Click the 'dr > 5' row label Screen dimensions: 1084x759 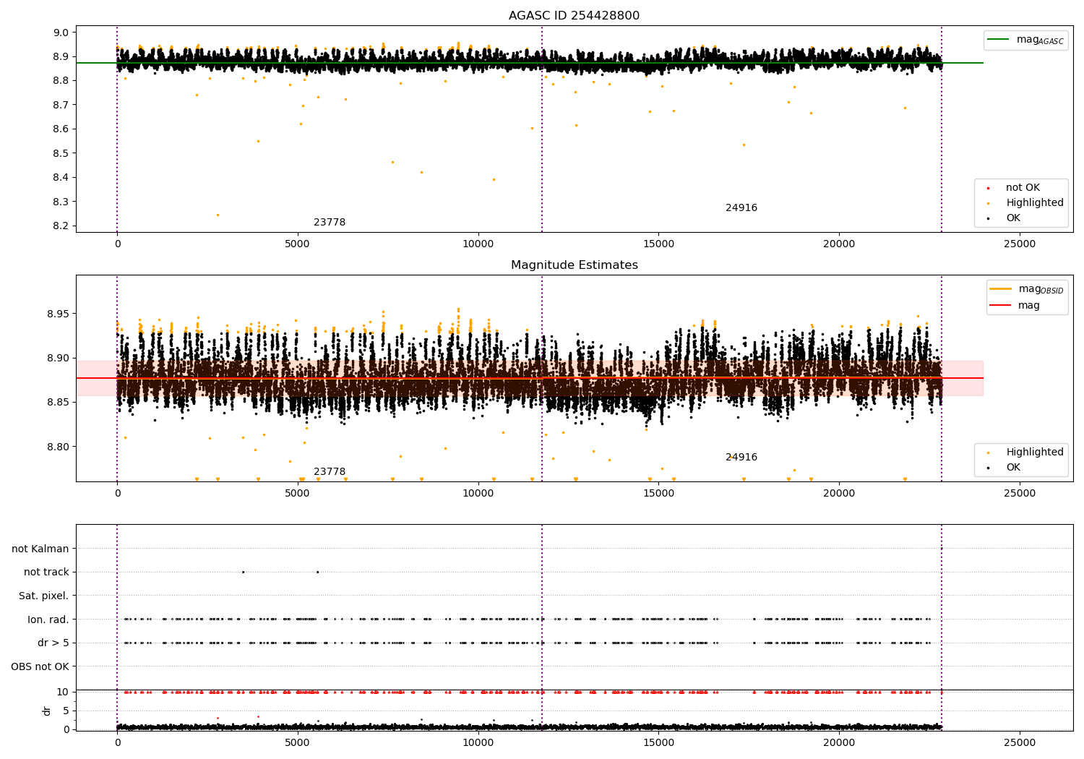coord(53,643)
